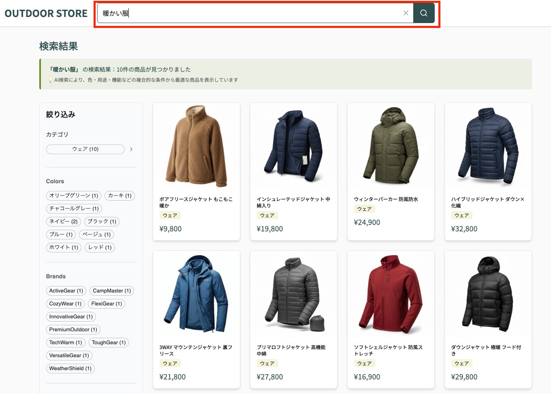This screenshot has height=394, width=551.
Task: Expand the ウェア category chevron arrow
Action: pos(131,149)
